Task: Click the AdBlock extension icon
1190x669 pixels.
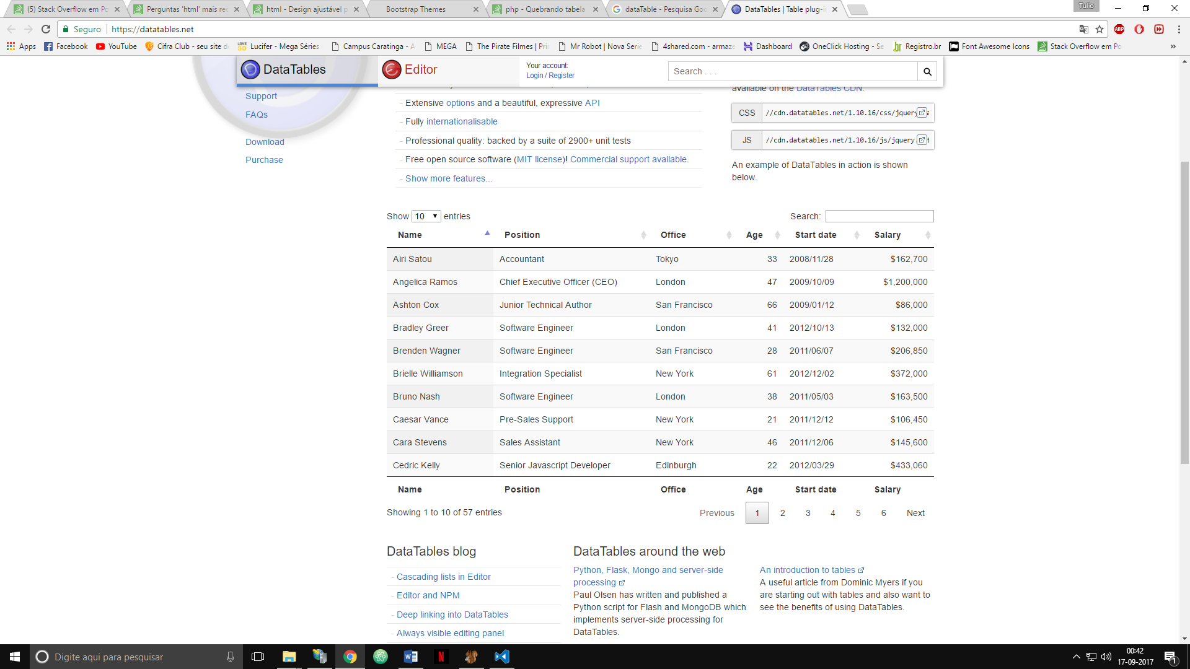Action: click(x=1119, y=29)
